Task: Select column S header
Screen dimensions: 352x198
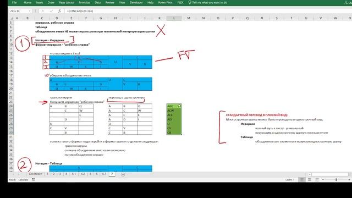Action: click(x=277, y=18)
